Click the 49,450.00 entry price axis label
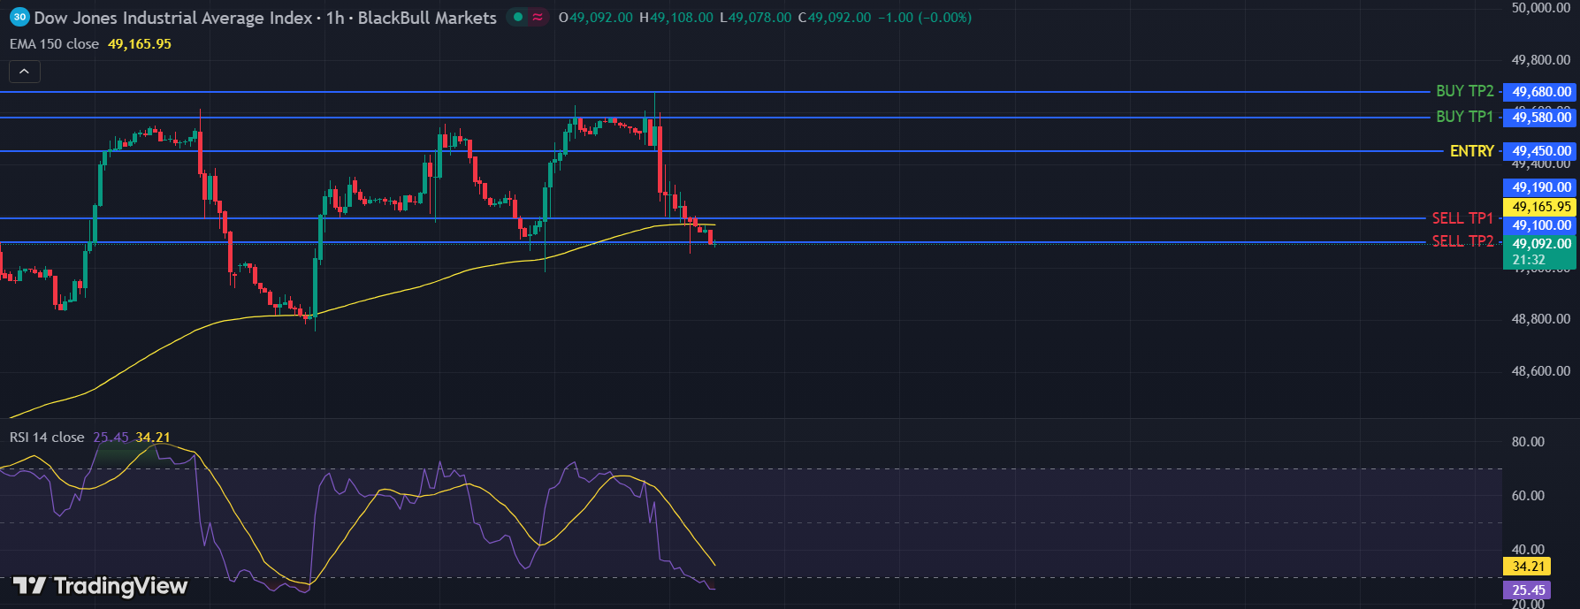 coord(1541,151)
